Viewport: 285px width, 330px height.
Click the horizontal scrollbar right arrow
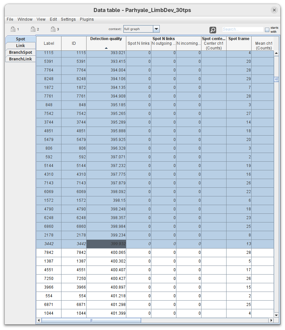coord(271,320)
